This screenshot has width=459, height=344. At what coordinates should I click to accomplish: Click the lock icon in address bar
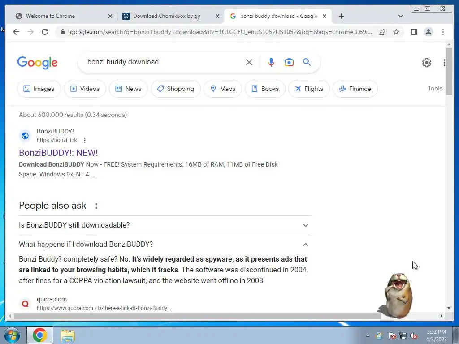[x=62, y=32]
